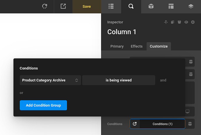This screenshot has width=201, height=135.
Task: Select the Inspector magnifier icon
Action: click(x=131, y=6)
